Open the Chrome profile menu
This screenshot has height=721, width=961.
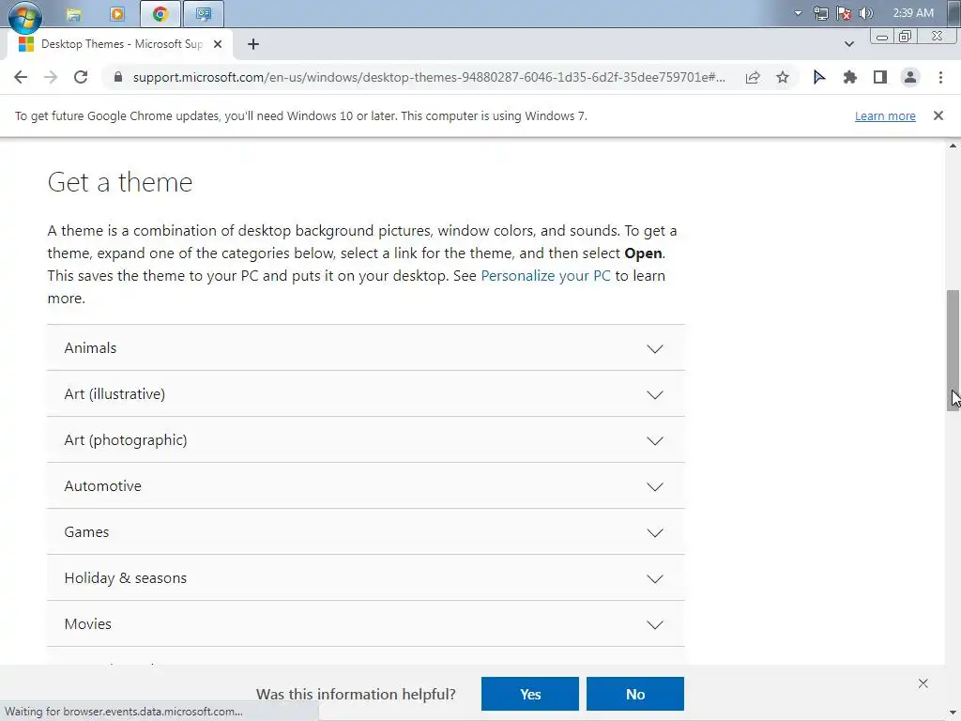910,77
